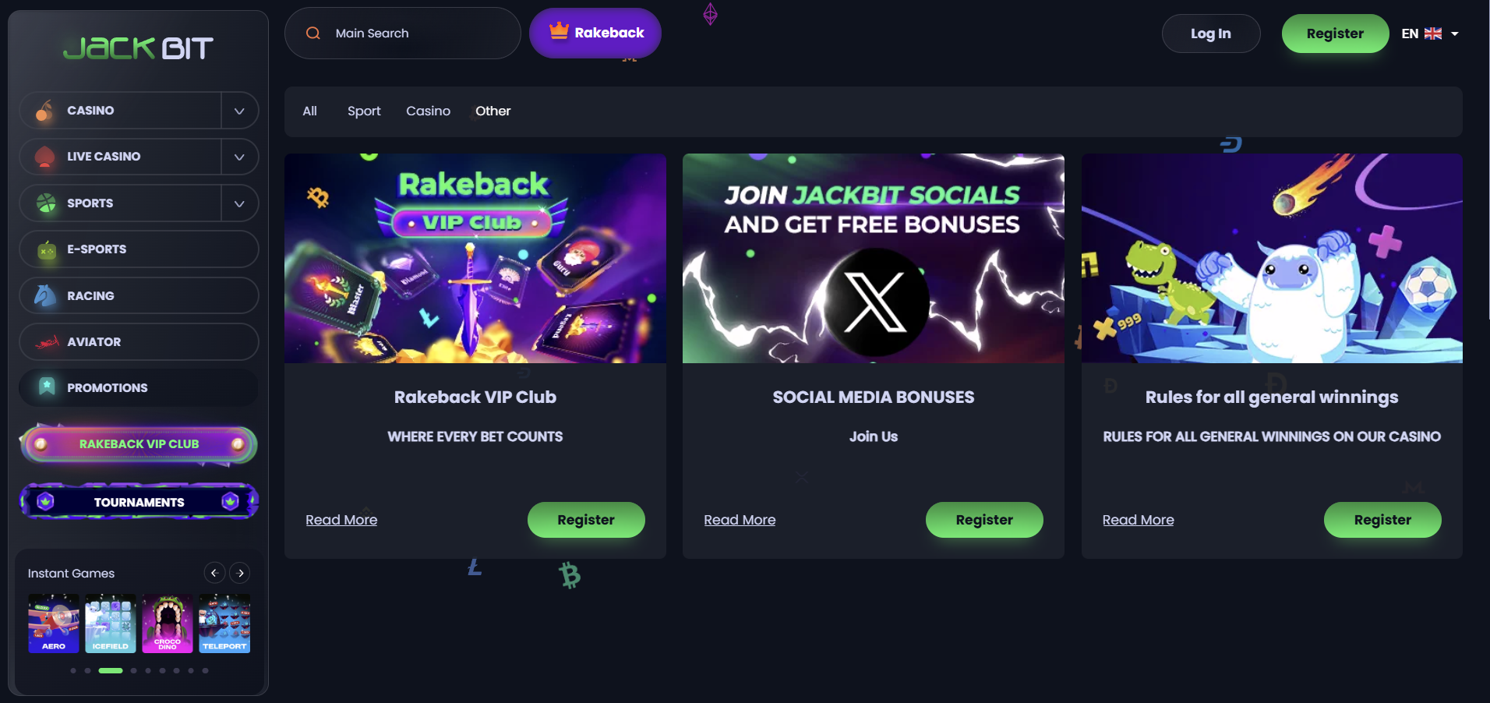Image resolution: width=1490 pixels, height=703 pixels.
Task: Click the Rakeback crown button
Action: pos(595,33)
